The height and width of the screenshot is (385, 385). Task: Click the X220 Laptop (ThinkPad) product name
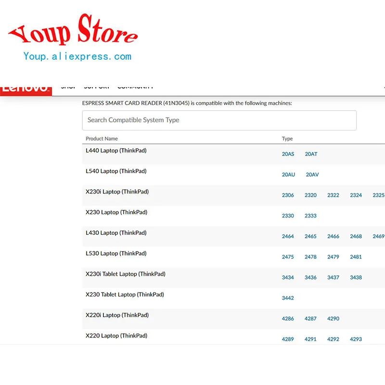tap(116, 336)
